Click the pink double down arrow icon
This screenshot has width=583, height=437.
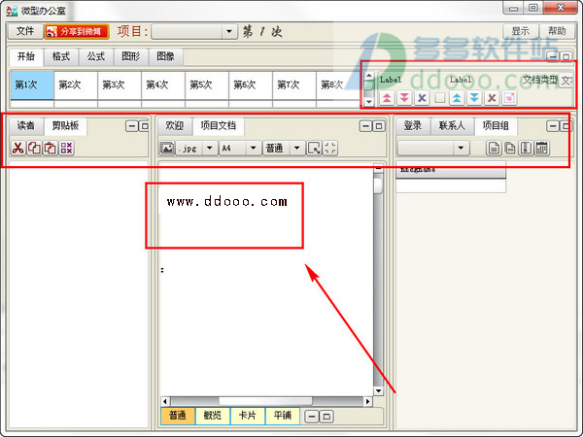click(404, 98)
